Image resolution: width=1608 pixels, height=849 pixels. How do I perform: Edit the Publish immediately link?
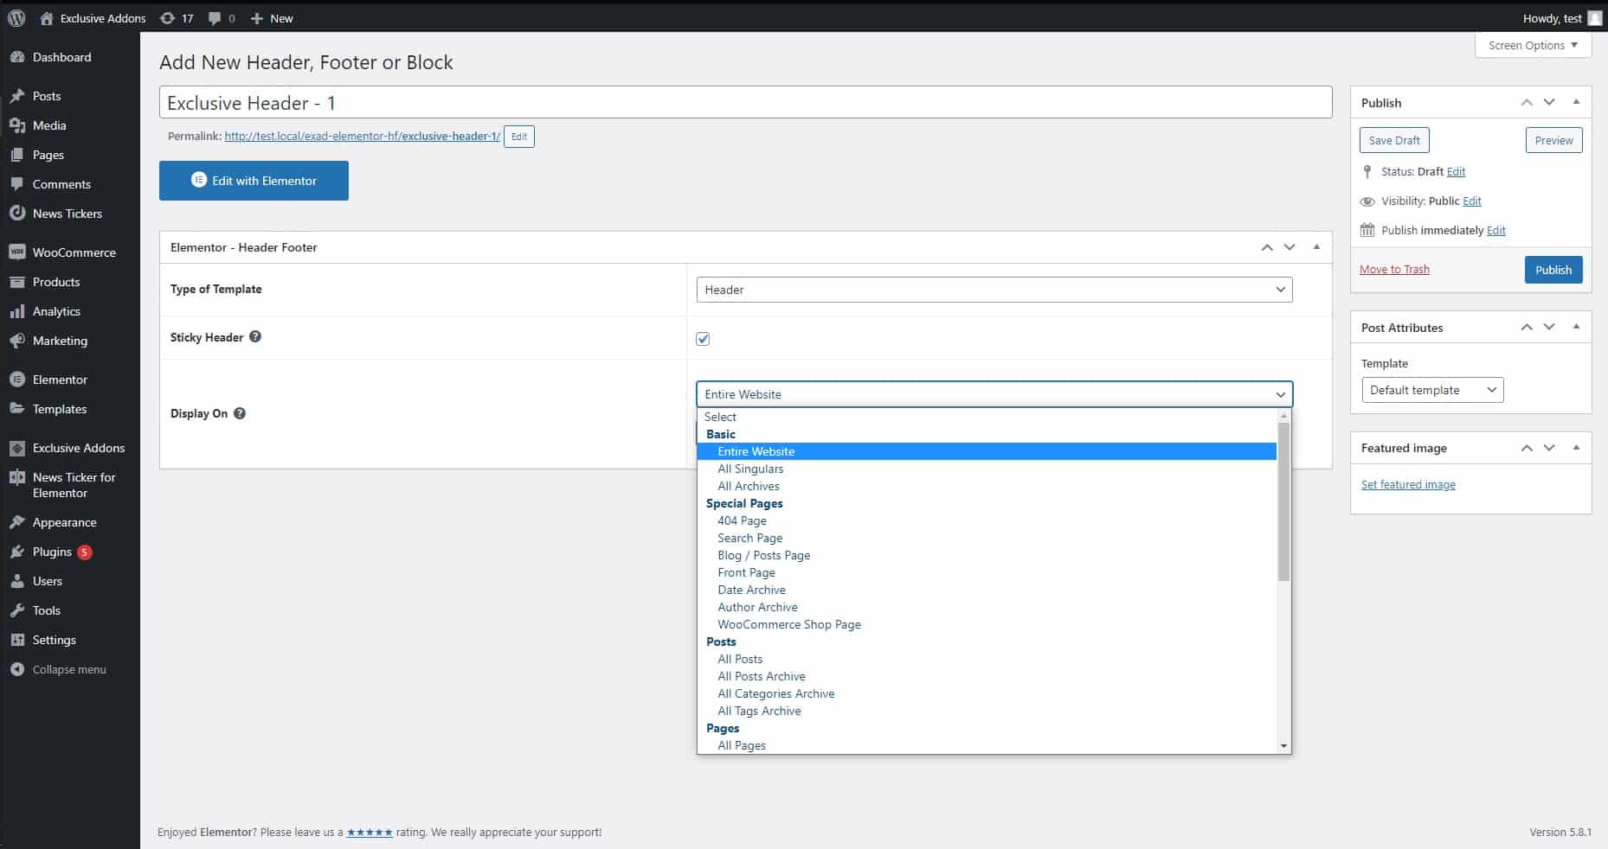(x=1496, y=231)
